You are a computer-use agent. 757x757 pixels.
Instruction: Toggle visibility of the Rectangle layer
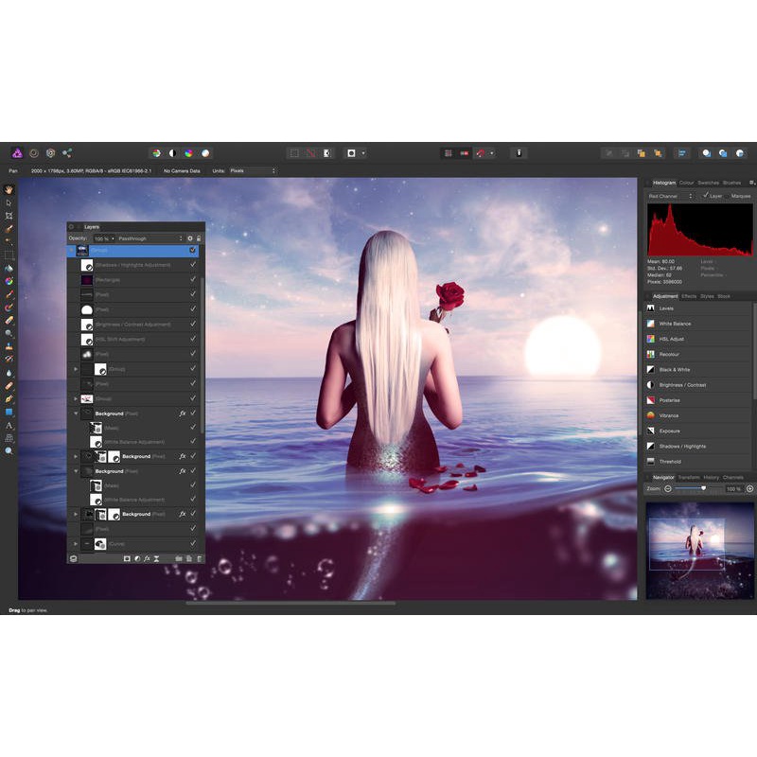(x=193, y=280)
